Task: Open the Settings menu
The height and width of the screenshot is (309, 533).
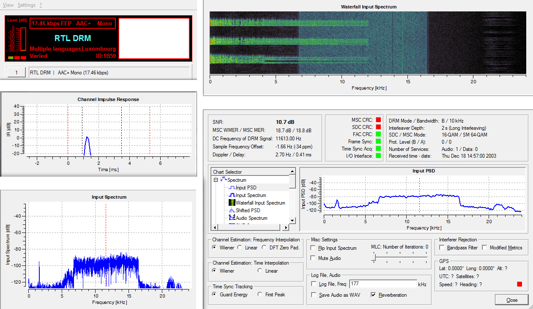Action: pyautogui.click(x=26, y=5)
